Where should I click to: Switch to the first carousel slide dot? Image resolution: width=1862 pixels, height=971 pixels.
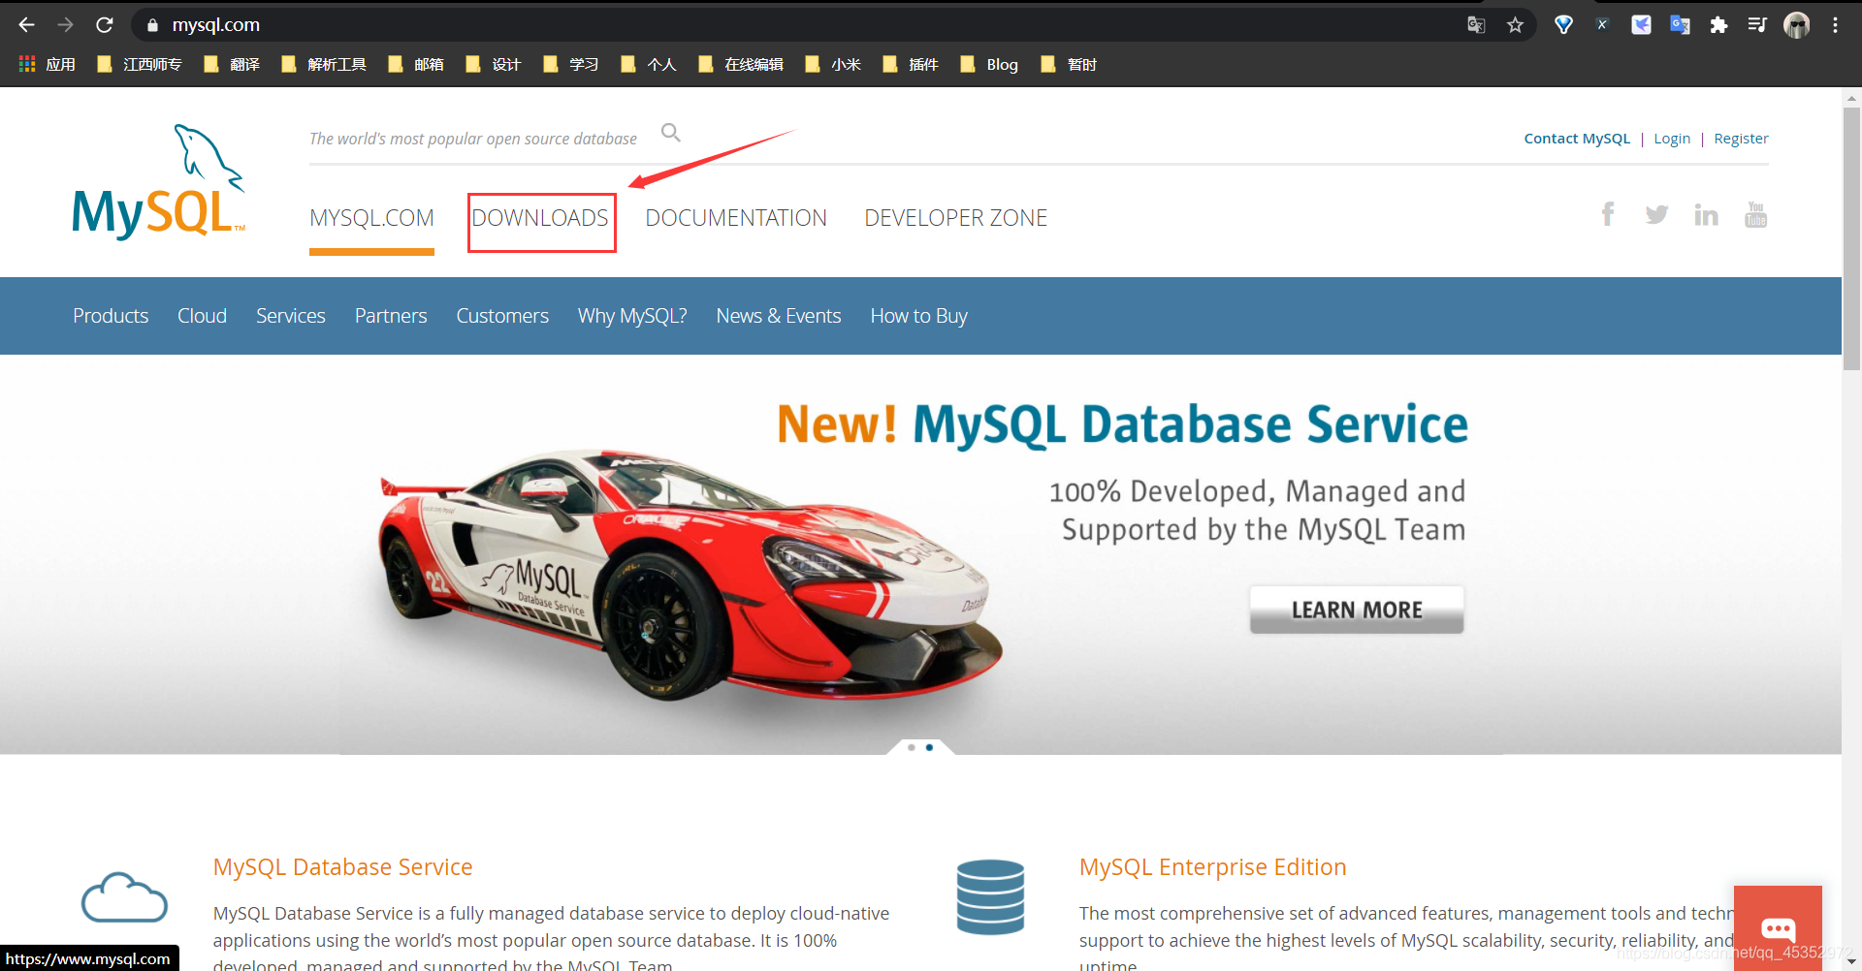pos(912,747)
